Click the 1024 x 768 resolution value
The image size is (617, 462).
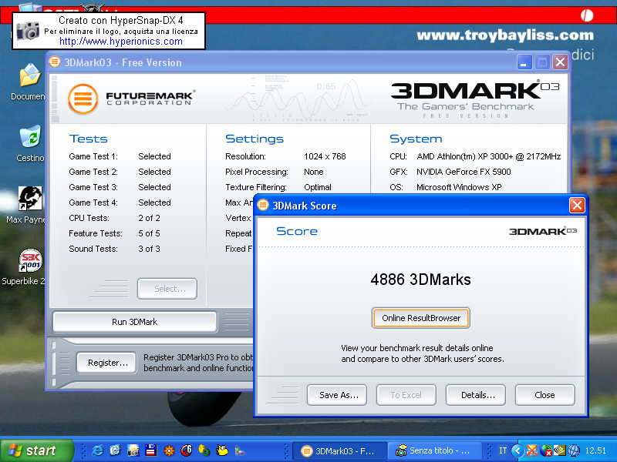[325, 156]
